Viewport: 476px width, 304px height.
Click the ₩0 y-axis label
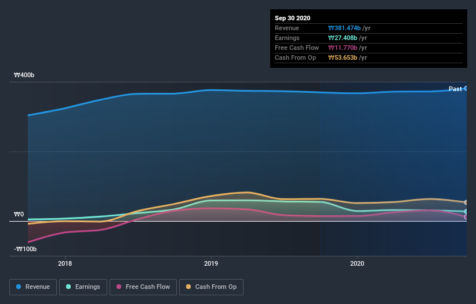point(19,215)
